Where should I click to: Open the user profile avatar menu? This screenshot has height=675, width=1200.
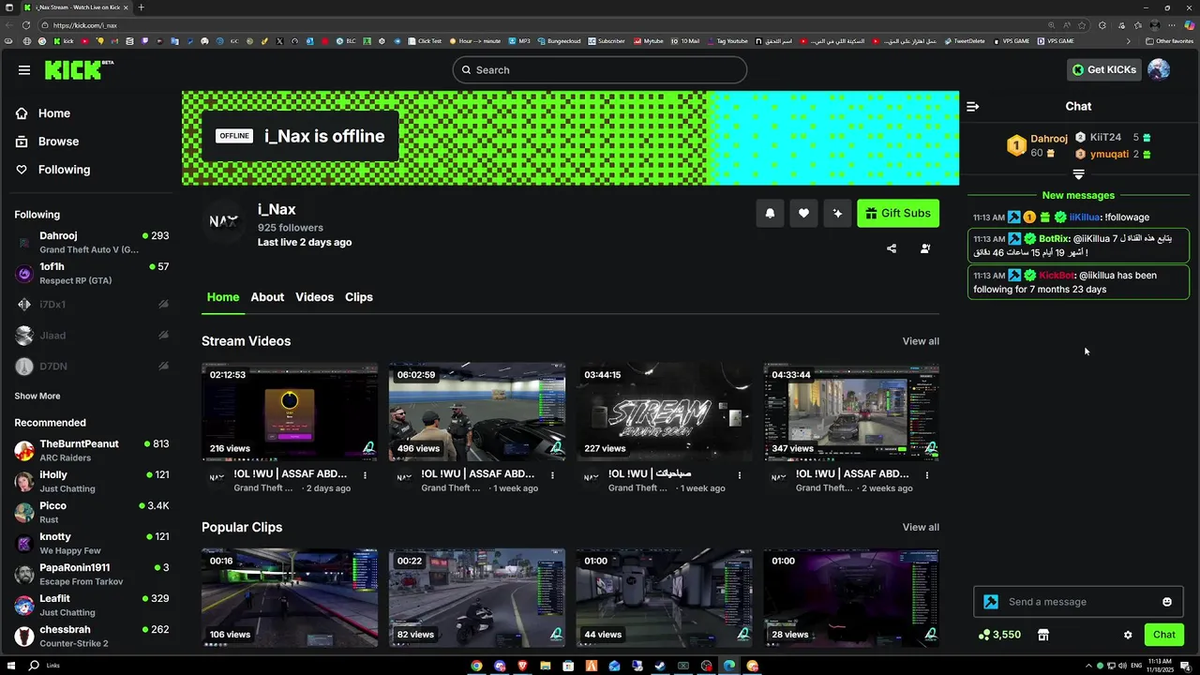click(x=1159, y=69)
